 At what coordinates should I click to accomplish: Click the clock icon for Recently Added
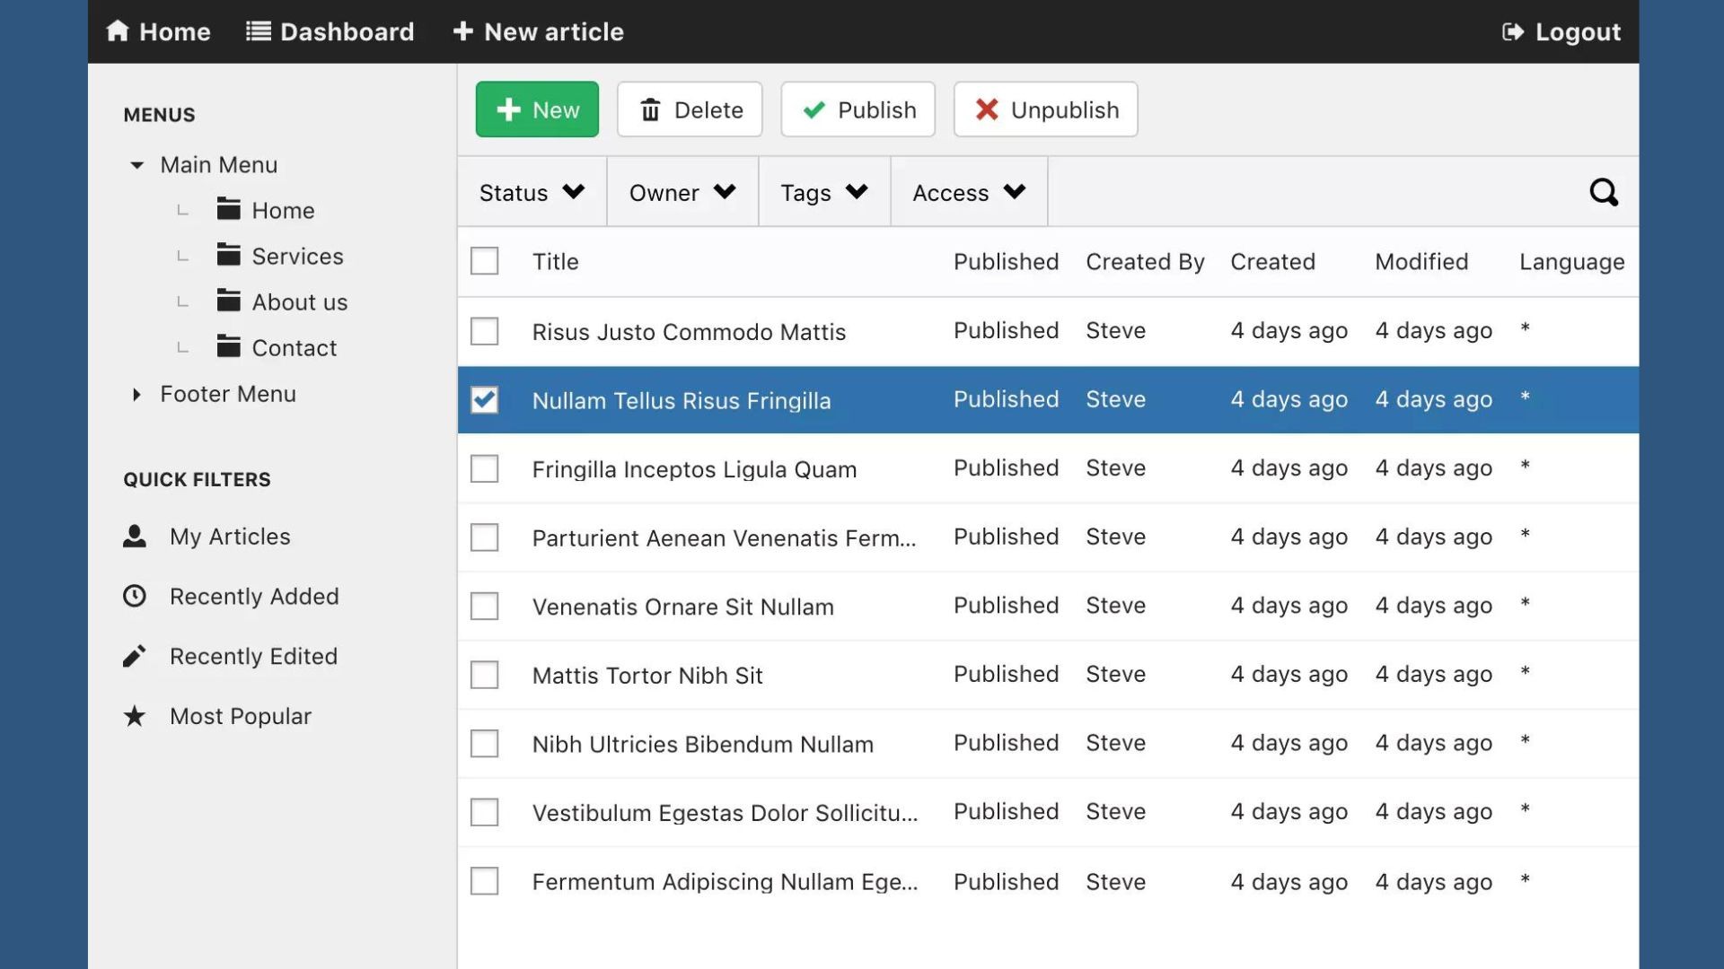[x=135, y=596]
